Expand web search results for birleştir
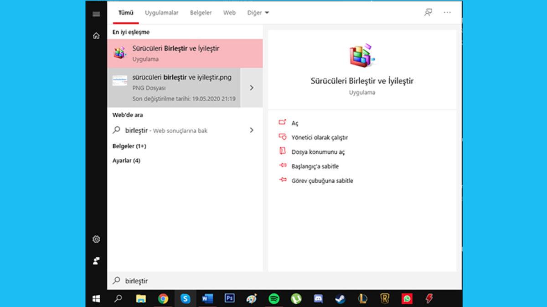The image size is (547, 307). [252, 130]
